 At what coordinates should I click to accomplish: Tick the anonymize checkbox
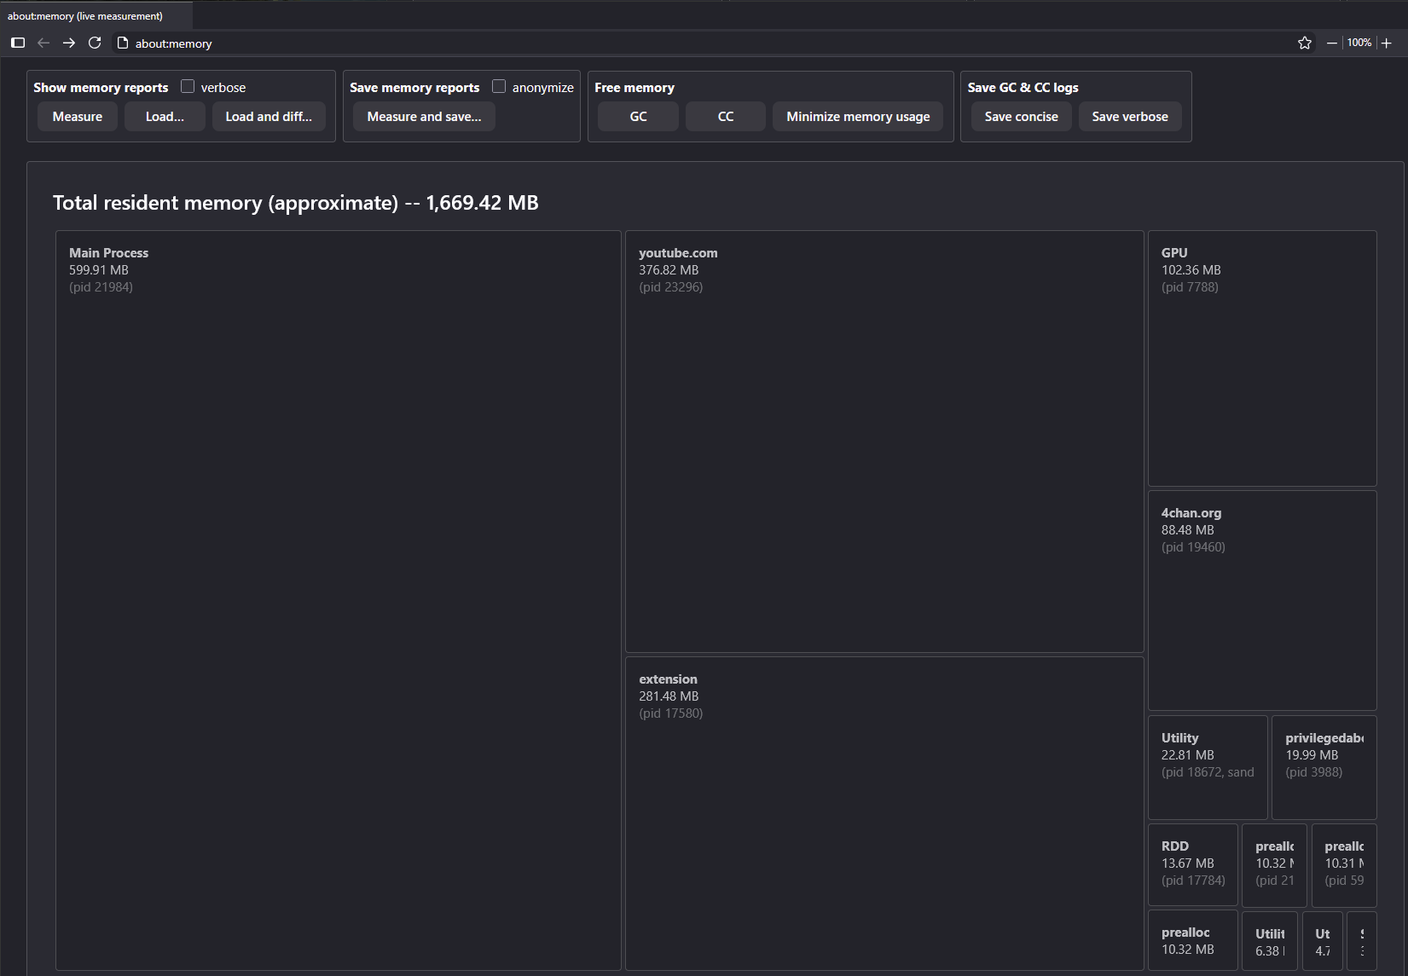pos(499,86)
